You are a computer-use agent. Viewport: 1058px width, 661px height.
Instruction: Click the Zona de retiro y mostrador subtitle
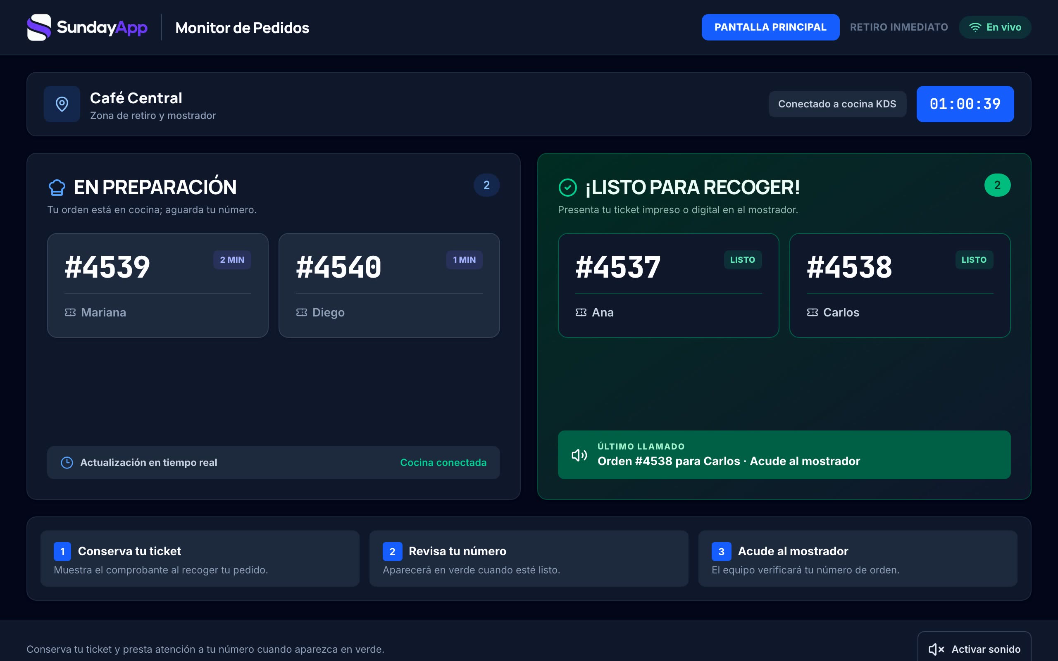[153, 115]
